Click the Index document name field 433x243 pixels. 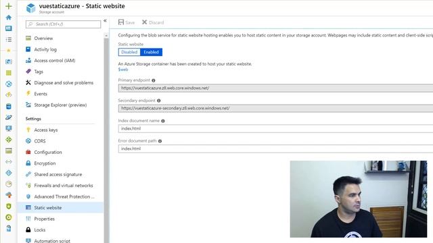pyautogui.click(x=275, y=129)
